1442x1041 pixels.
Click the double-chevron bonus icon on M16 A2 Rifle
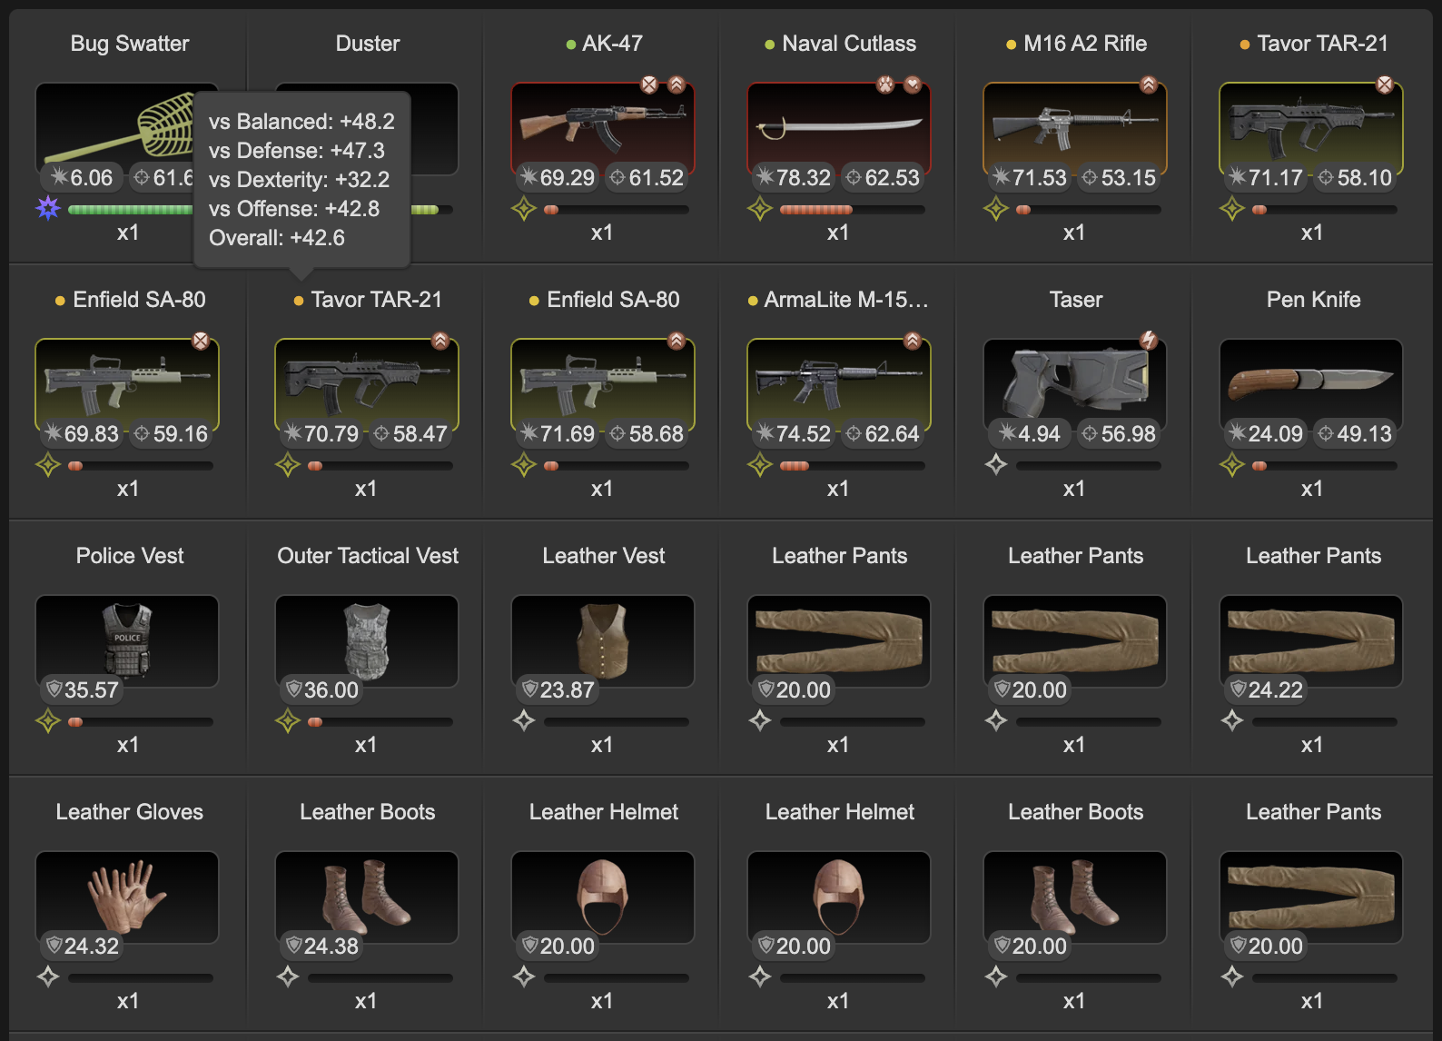point(1149,84)
